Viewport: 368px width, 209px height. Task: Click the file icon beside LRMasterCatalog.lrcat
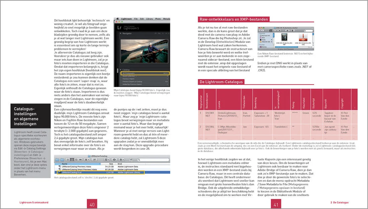click(x=60, y=173)
